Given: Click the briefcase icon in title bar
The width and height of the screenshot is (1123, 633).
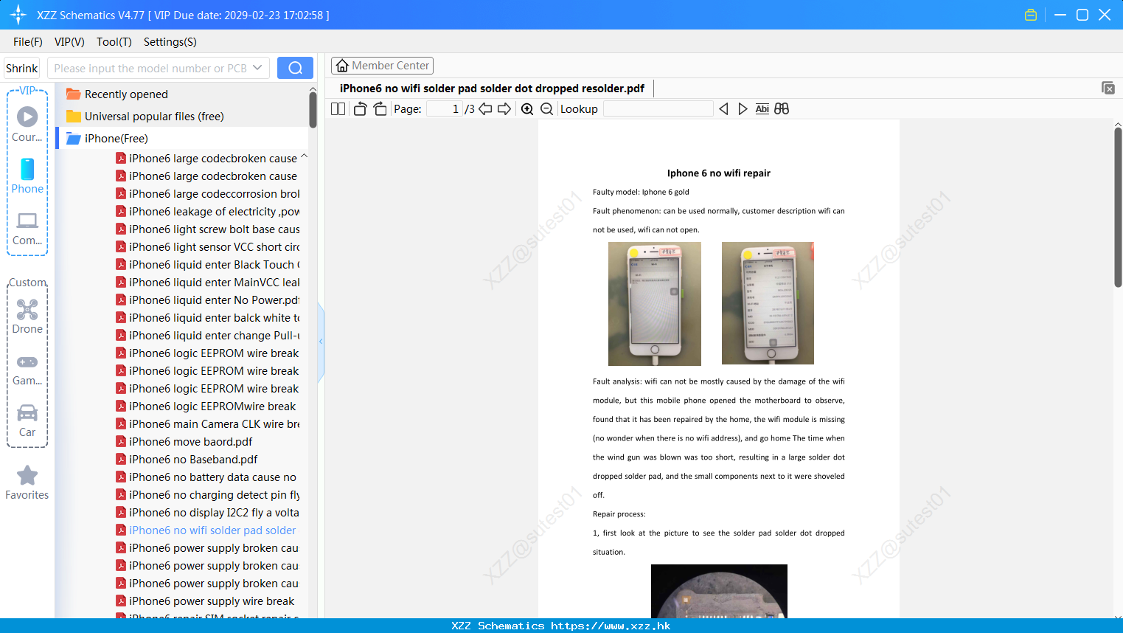Looking at the screenshot, I should click(1031, 15).
